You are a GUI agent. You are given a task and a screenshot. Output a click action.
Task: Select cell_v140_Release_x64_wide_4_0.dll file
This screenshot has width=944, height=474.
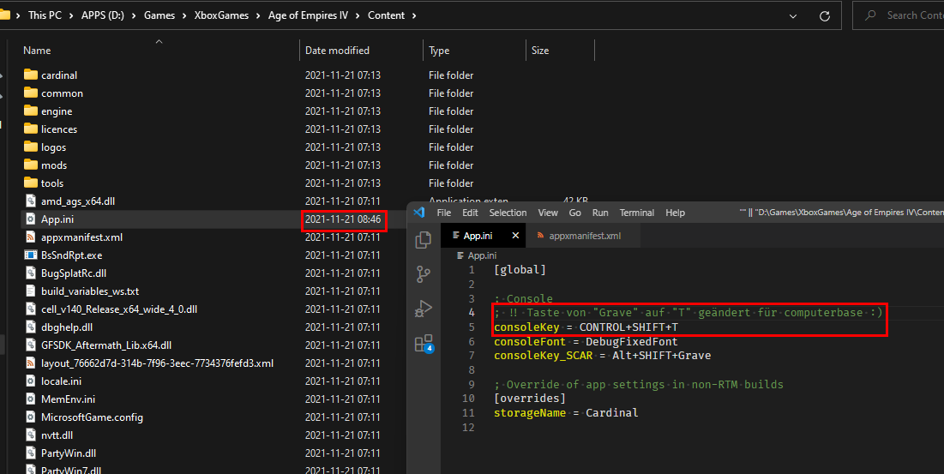coord(119,309)
